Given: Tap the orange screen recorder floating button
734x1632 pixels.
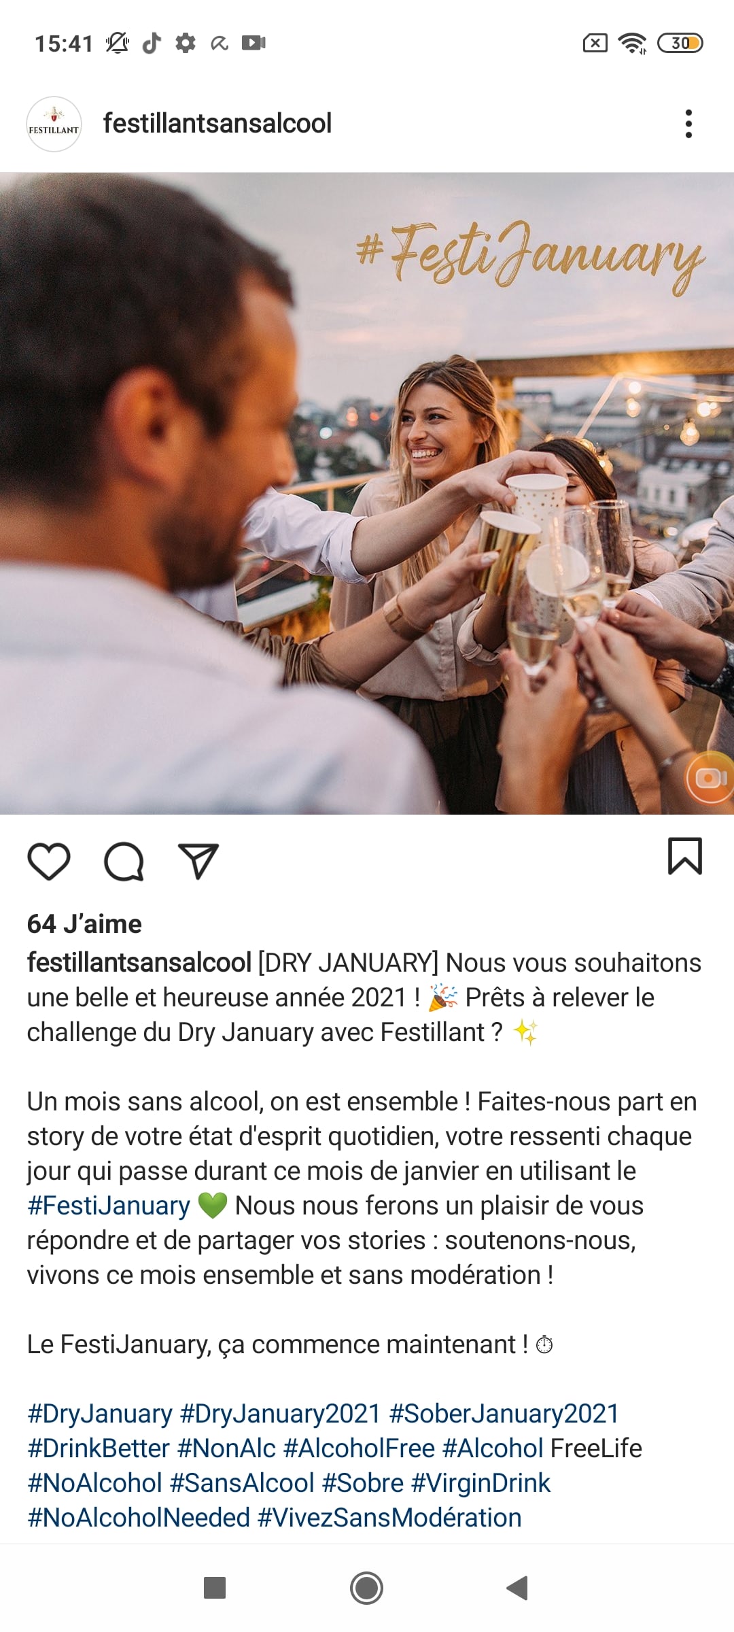Looking at the screenshot, I should point(710,778).
